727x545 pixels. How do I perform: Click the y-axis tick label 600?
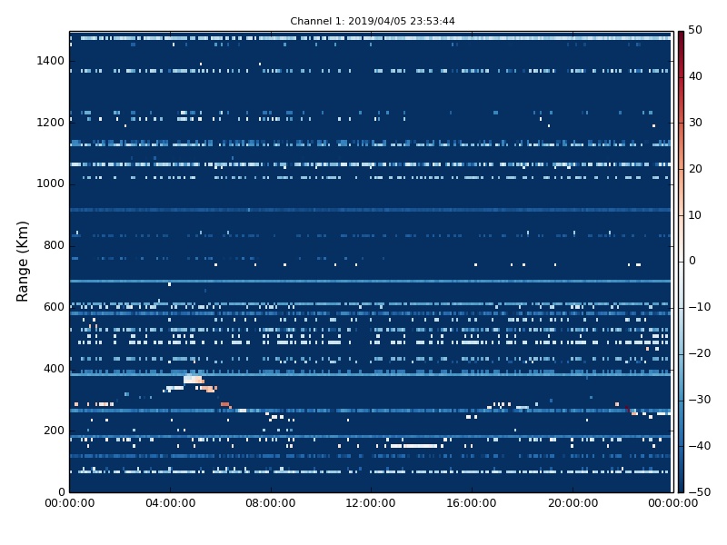tap(54, 307)
